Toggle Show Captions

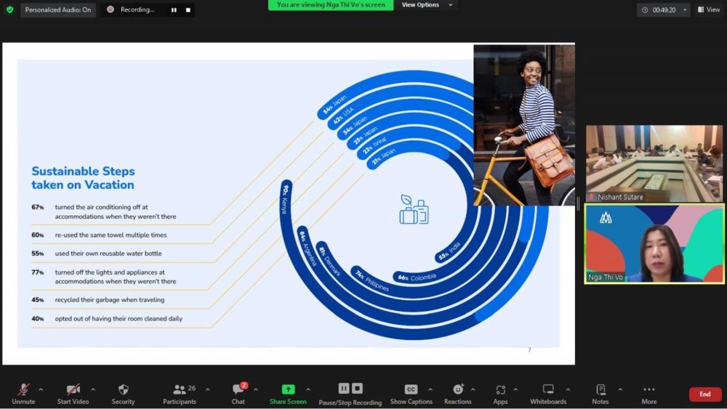coord(411,389)
